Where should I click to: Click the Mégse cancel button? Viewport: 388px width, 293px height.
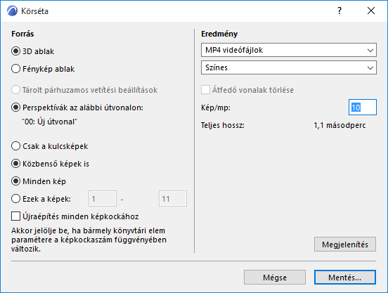[275, 278]
